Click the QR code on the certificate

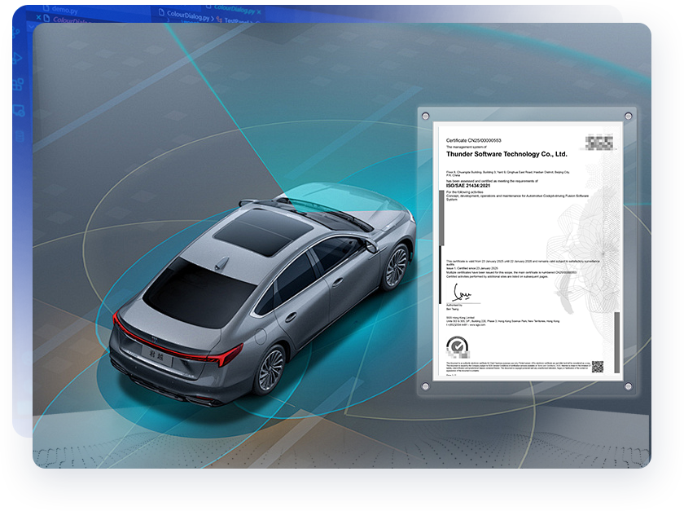pos(597,367)
